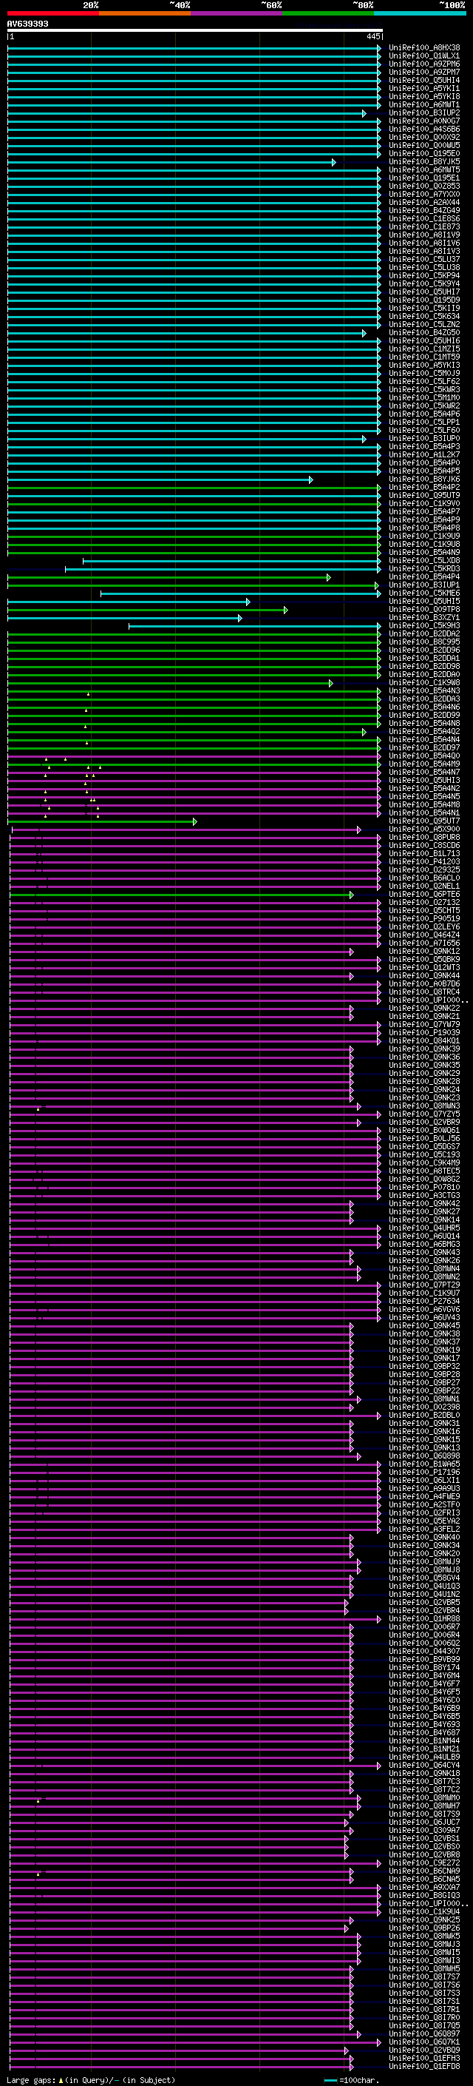The width and height of the screenshot is (473, 2086).
Task: Select the UniRef100_C5LZN2 label
Action: (x=424, y=325)
